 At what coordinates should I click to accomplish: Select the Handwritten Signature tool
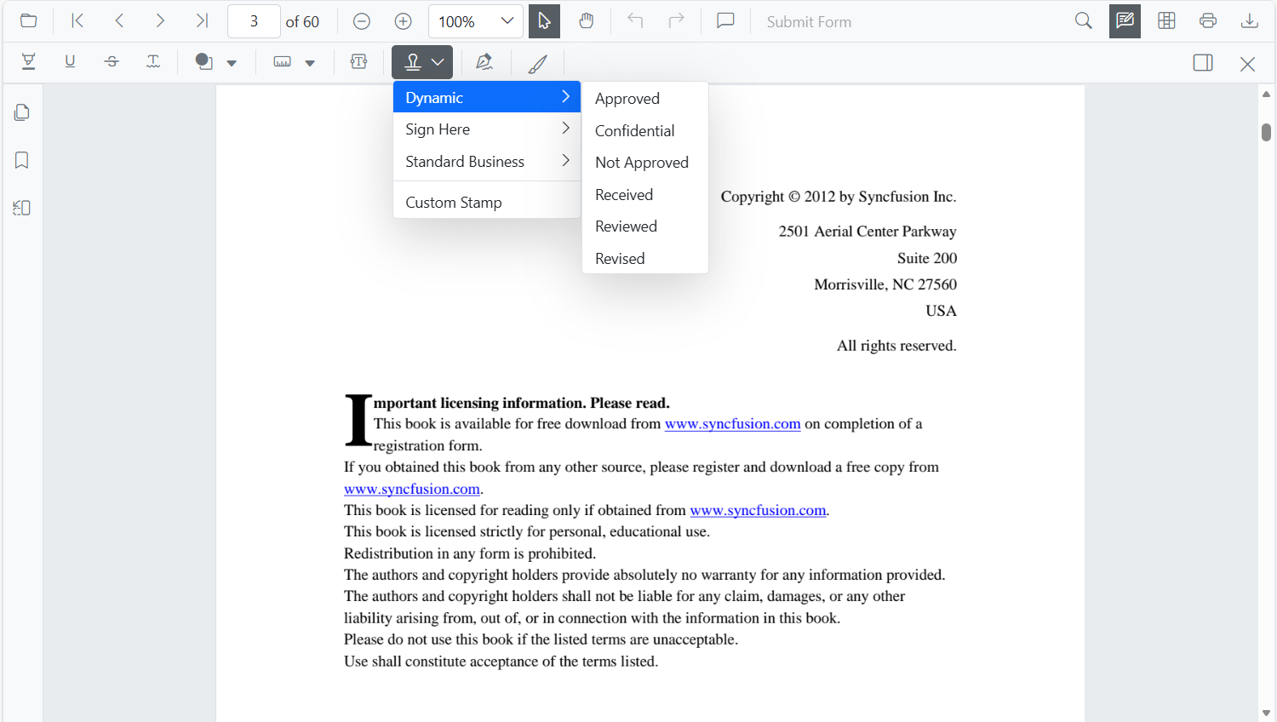(484, 62)
